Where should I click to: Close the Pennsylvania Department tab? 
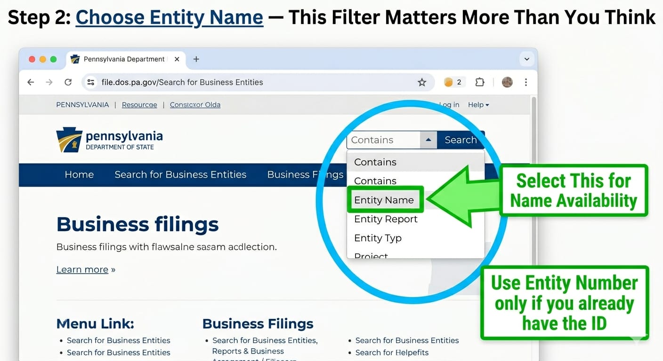point(177,59)
